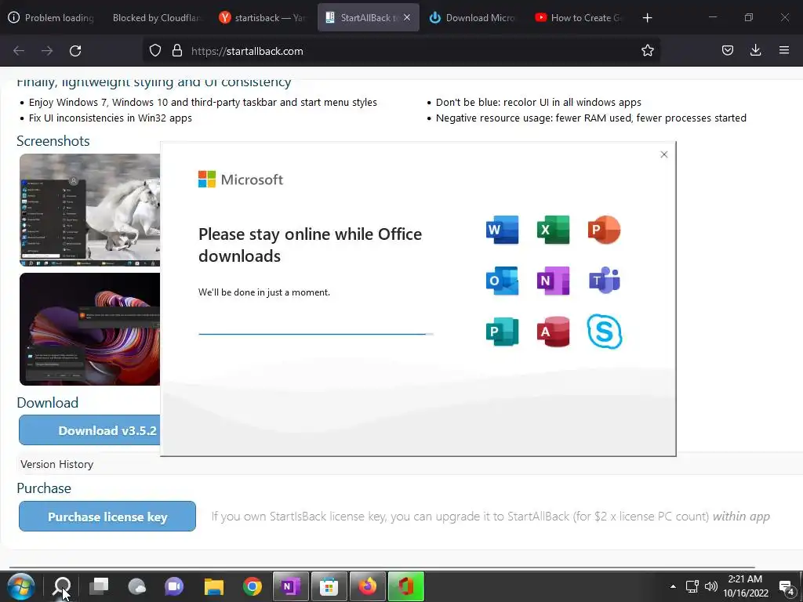Click the Teams icon in Office installer
The height and width of the screenshot is (602, 803).
605,281
